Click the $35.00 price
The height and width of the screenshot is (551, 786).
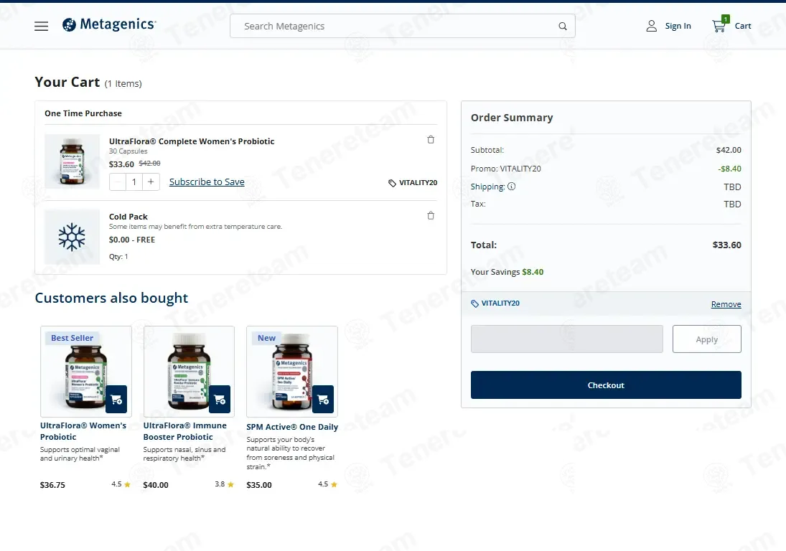pos(259,485)
